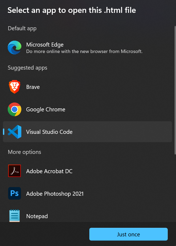Image resolution: width=176 pixels, height=246 pixels.
Task: Click the Default app heading
Action: click(x=22, y=28)
